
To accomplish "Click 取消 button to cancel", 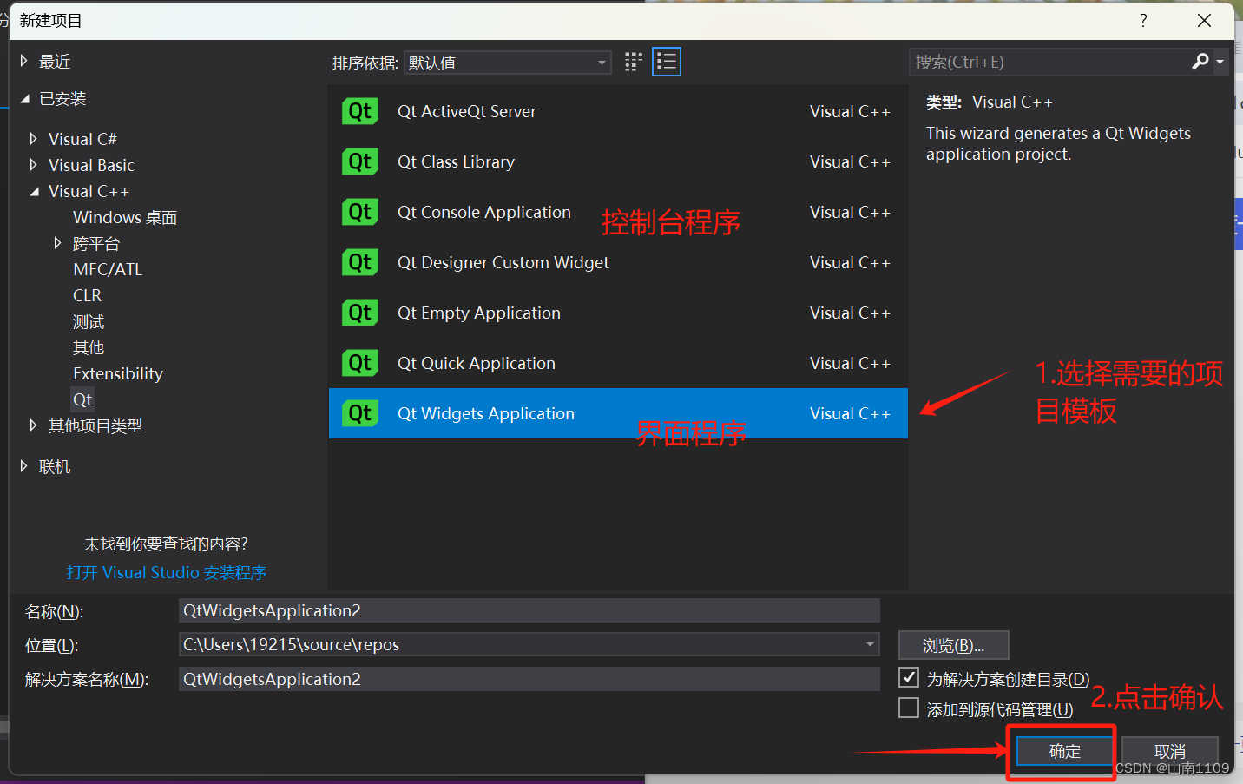I will tap(1170, 751).
